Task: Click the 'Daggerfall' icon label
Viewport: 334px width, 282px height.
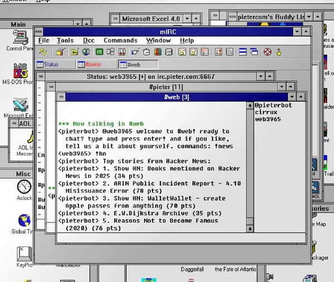Action: coord(192,269)
